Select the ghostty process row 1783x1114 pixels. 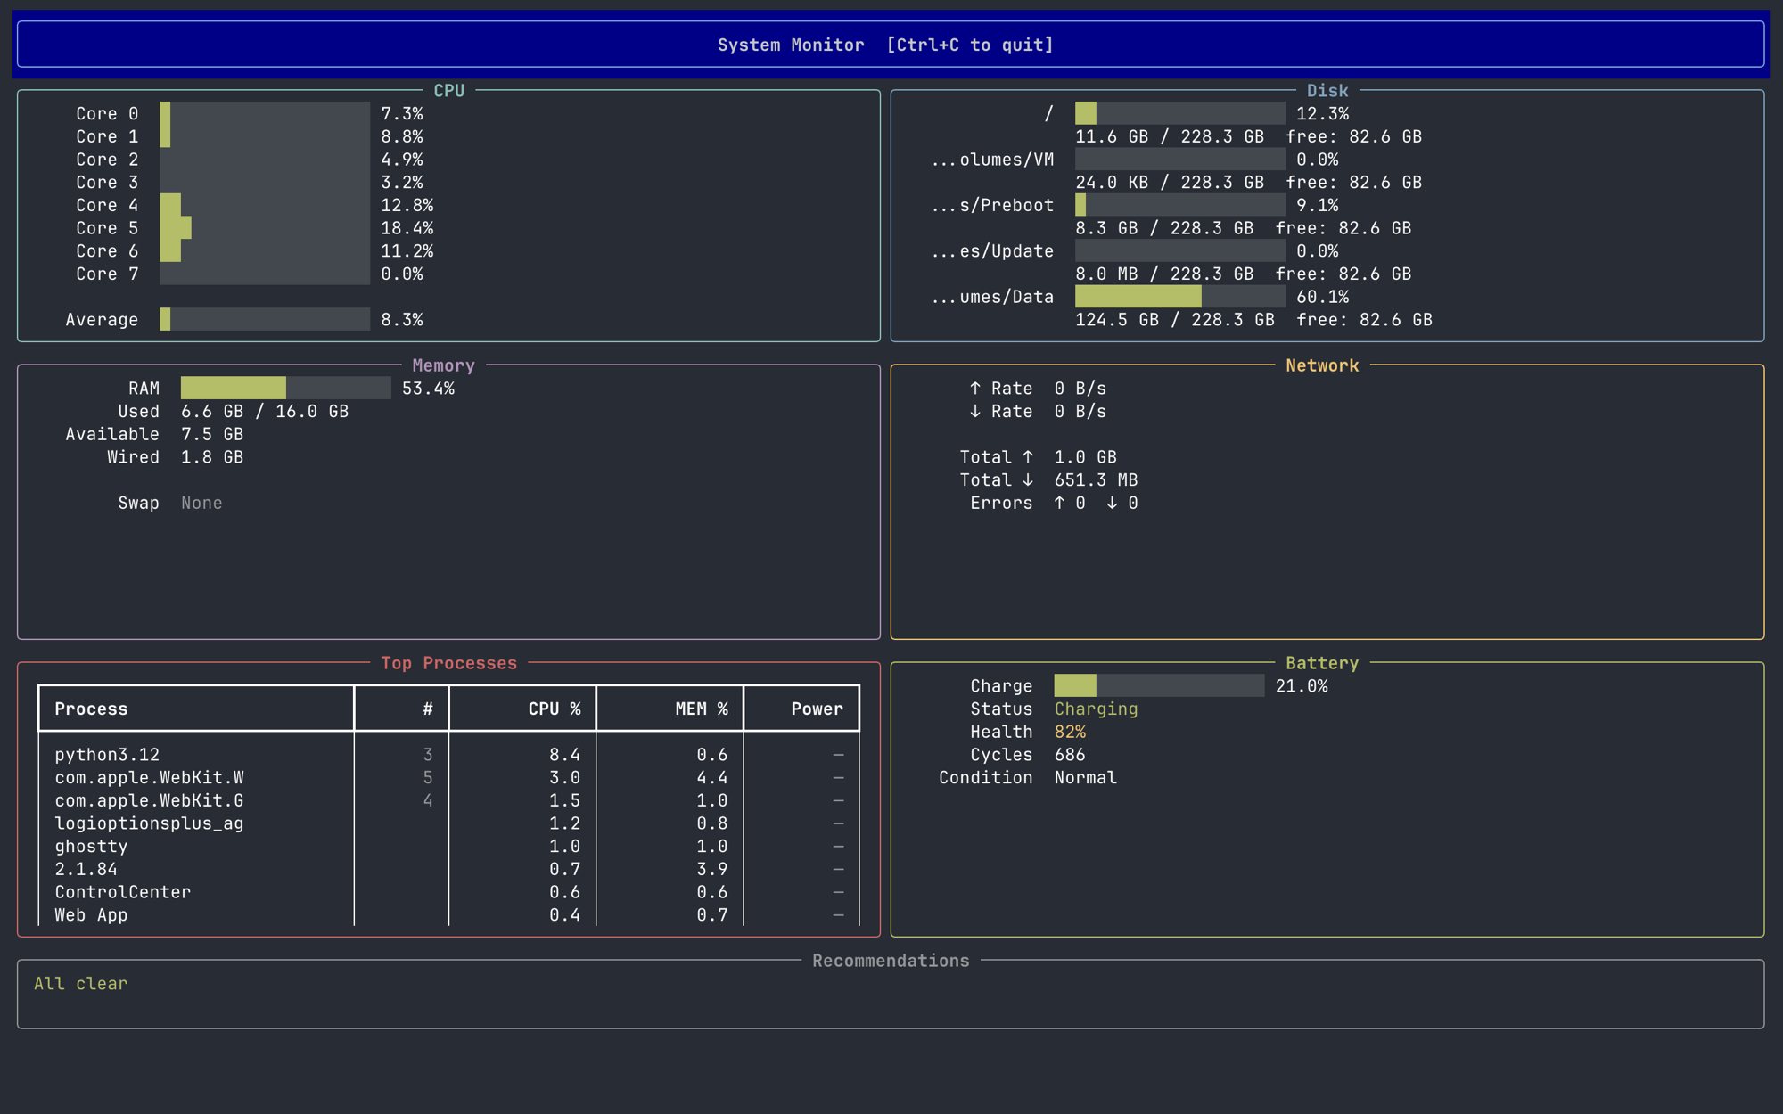coord(448,846)
